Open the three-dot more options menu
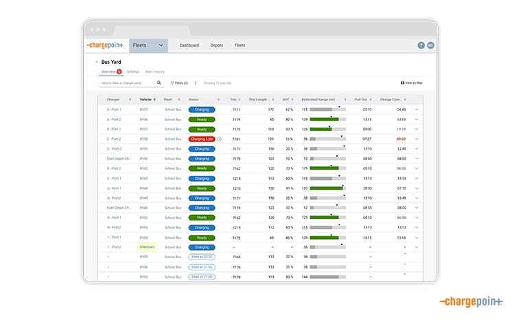521x322 pixels. (x=196, y=82)
